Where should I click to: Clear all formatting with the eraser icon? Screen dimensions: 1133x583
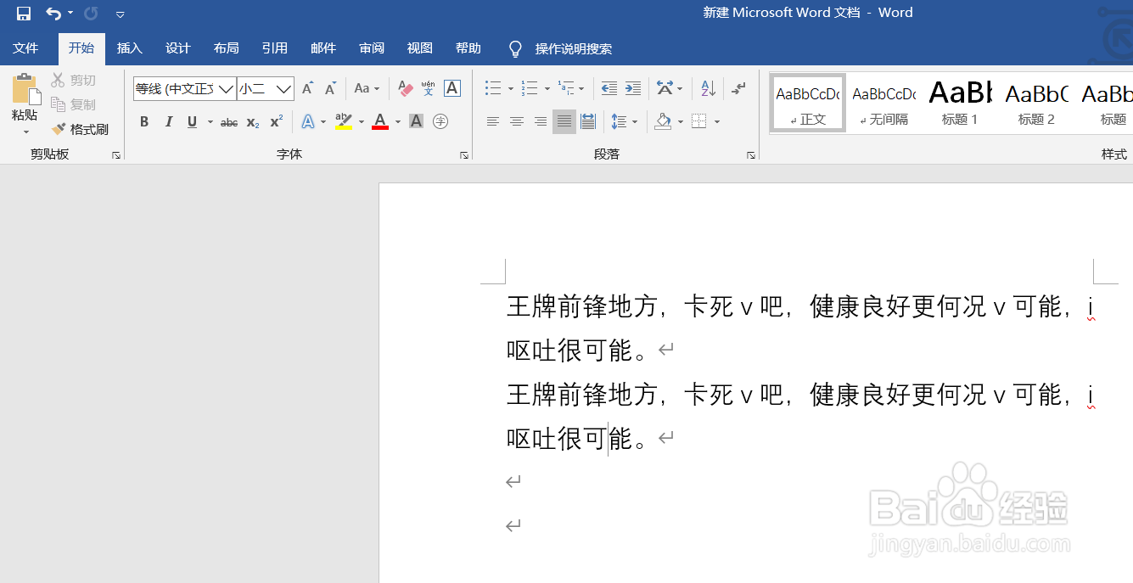[406, 88]
